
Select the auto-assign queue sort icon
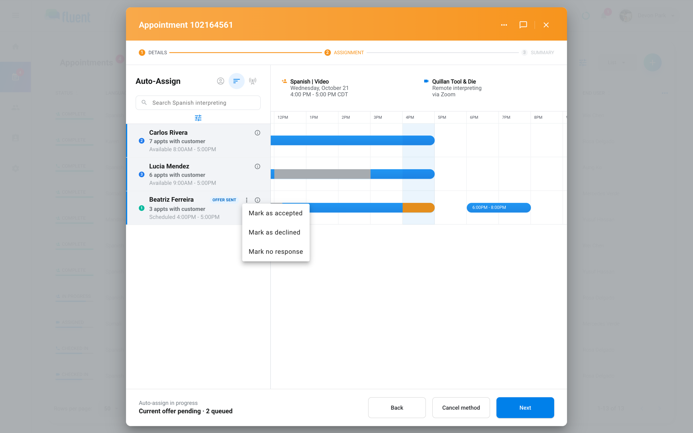(237, 81)
